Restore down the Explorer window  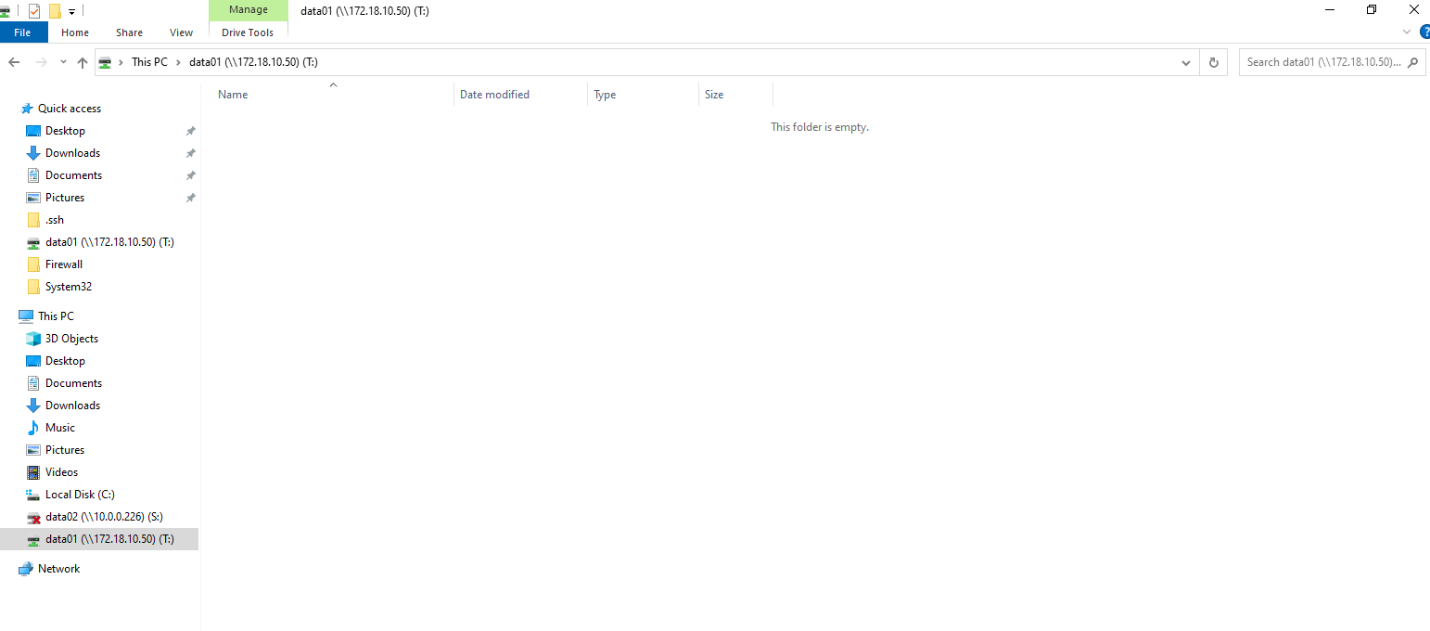[1372, 10]
